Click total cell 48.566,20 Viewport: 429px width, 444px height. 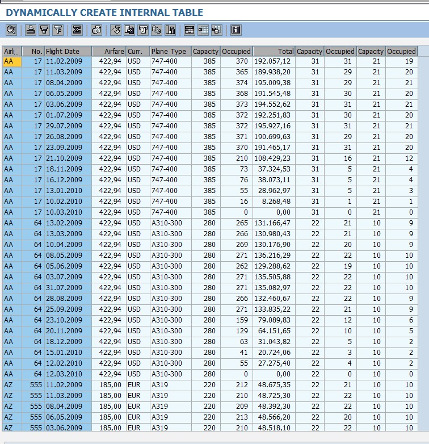(274, 417)
